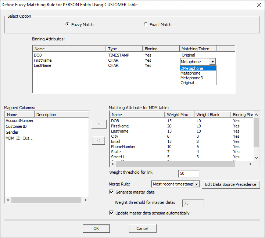Select FirstName row in Matching Attribute table
265x238 pixels.
182,126
